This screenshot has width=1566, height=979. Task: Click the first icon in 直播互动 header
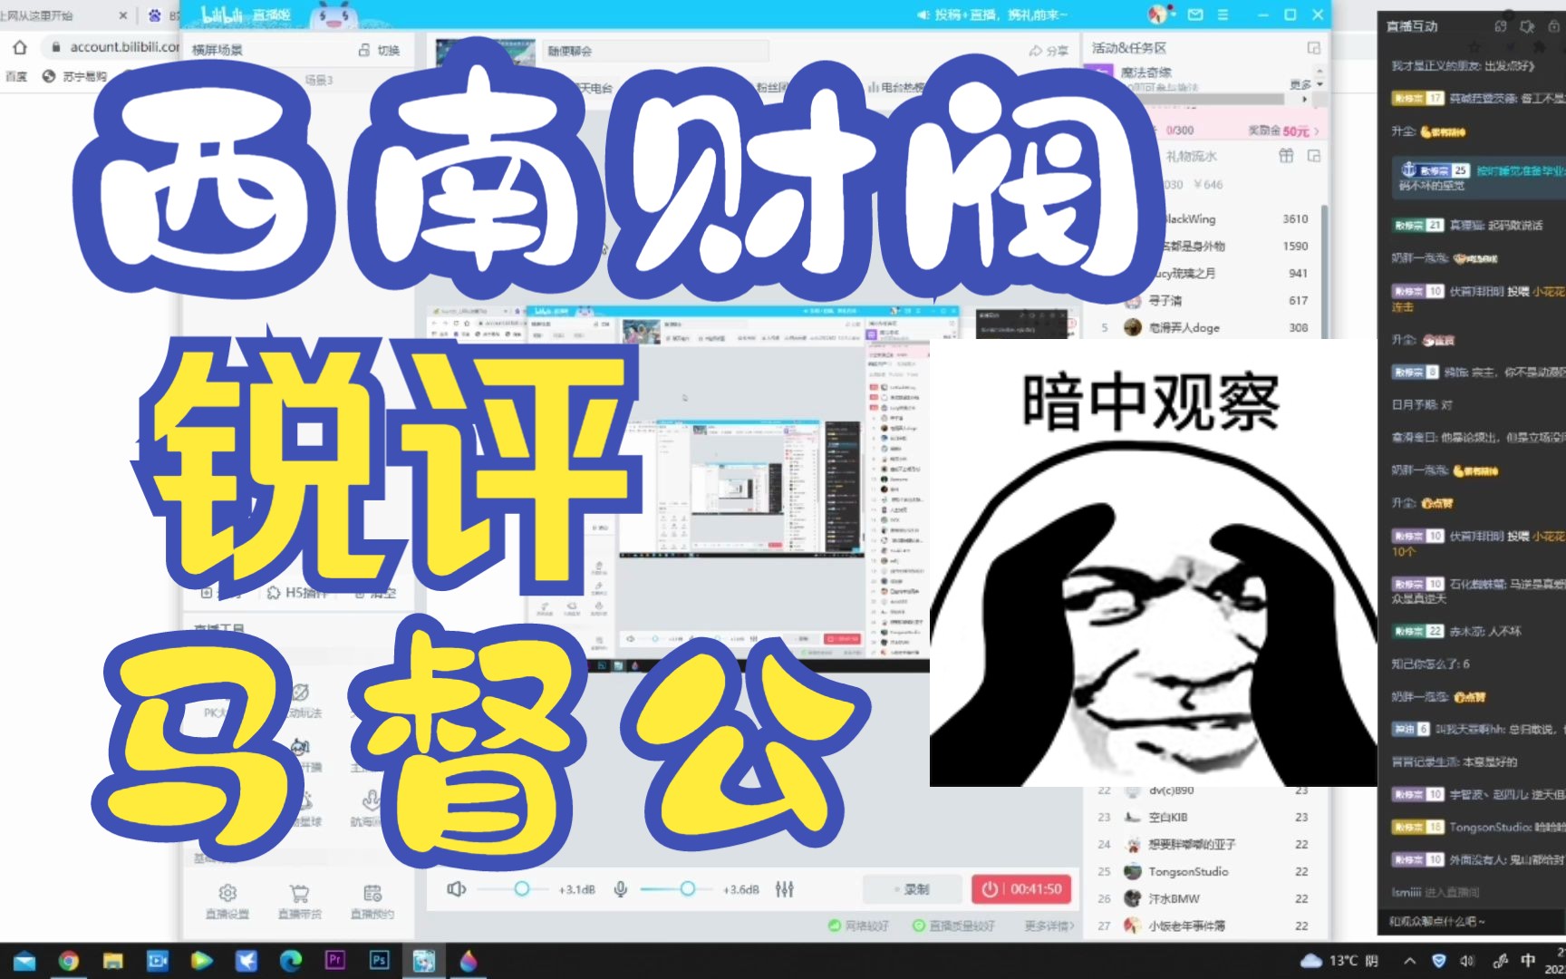pyautogui.click(x=1501, y=26)
